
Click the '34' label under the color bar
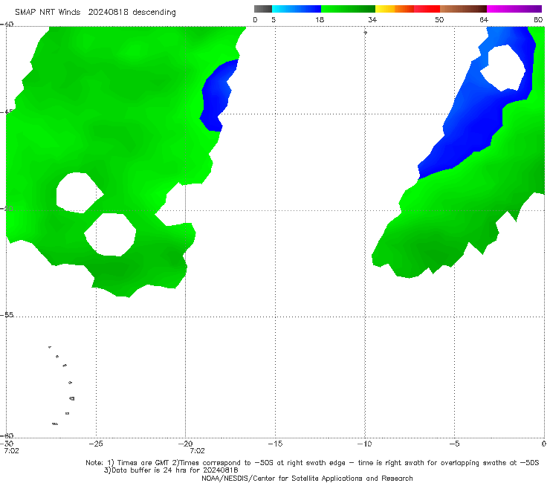pyautogui.click(x=372, y=20)
